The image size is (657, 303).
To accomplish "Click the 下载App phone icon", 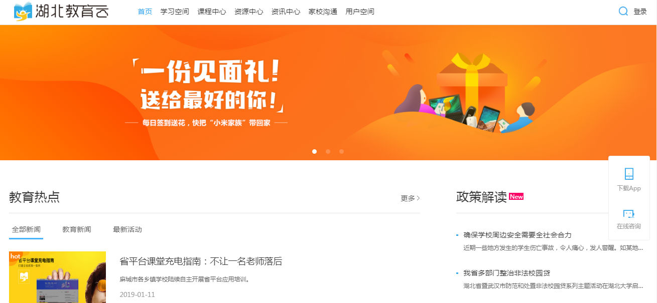I will point(629,174).
